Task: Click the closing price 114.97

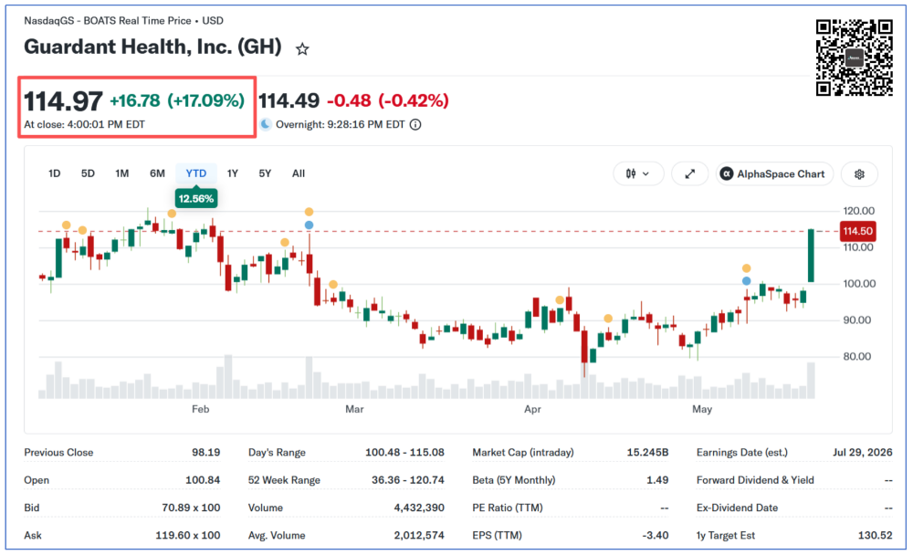Action: [x=63, y=100]
